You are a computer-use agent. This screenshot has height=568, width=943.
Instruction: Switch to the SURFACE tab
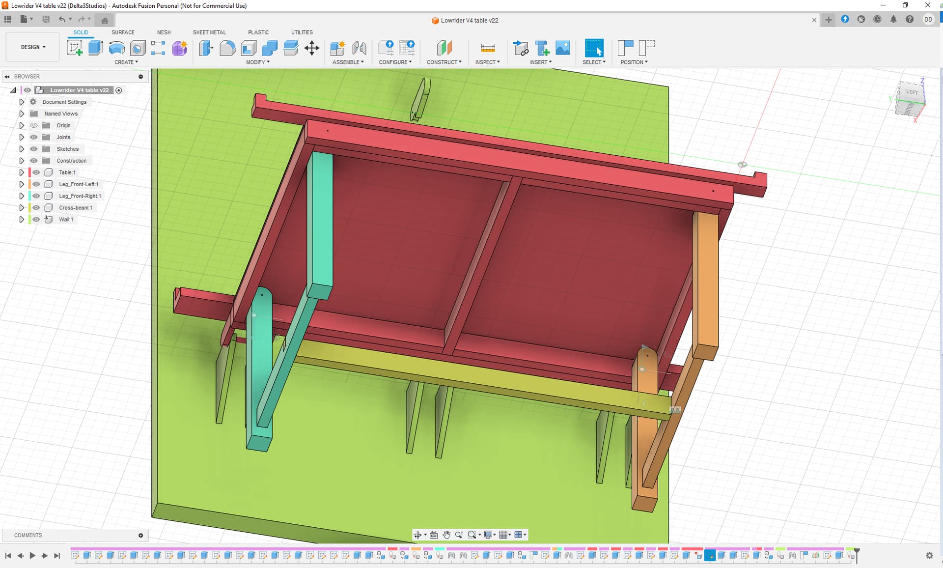click(123, 32)
